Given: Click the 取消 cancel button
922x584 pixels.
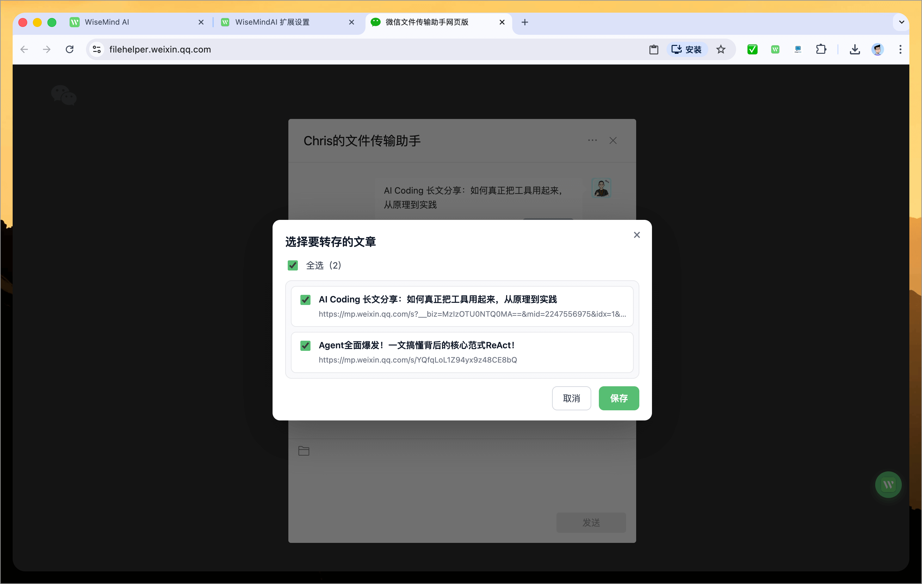Looking at the screenshot, I should [572, 398].
